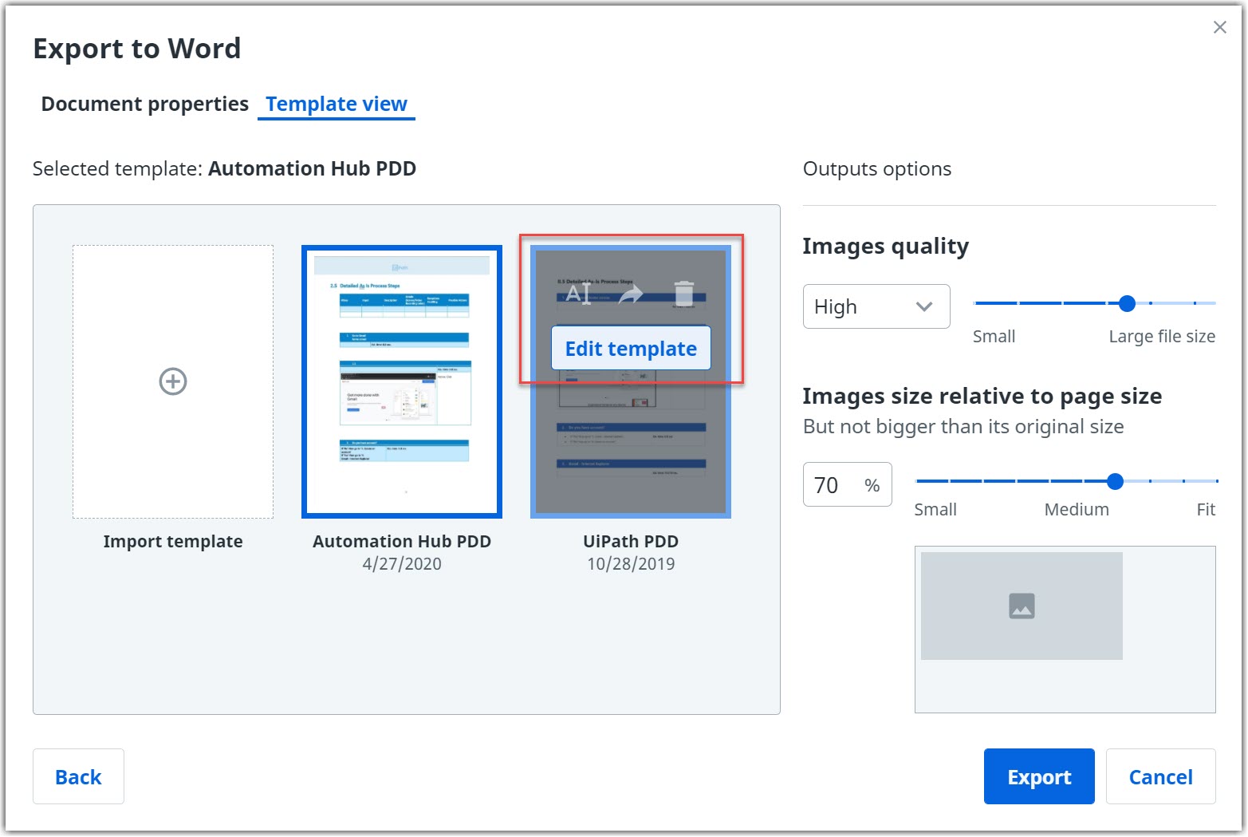Cancel the export dialog
Image resolution: width=1248 pixels, height=837 pixels.
[x=1160, y=776]
